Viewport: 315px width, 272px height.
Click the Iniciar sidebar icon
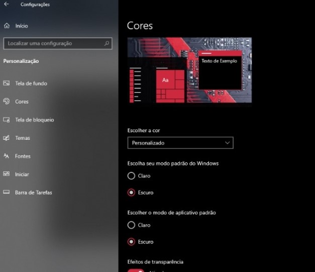7,174
